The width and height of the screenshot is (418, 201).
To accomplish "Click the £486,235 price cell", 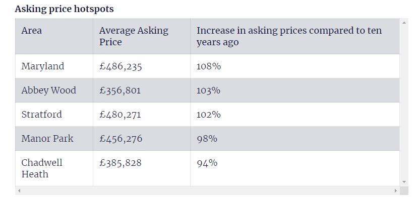I will click(x=121, y=66).
